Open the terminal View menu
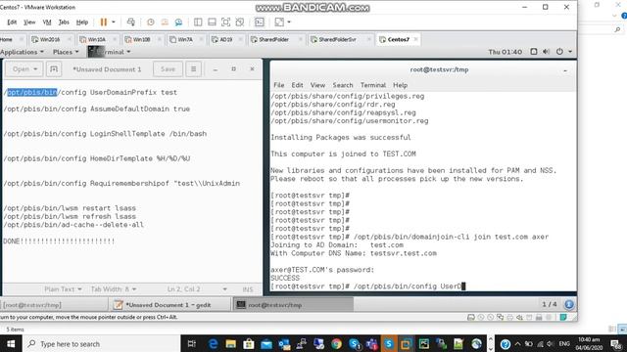This screenshot has height=352, width=627. (x=317, y=85)
